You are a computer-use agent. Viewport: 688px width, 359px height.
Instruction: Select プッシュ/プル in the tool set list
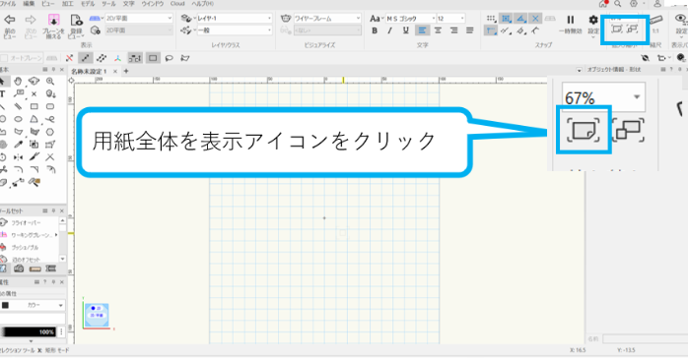coord(25,247)
